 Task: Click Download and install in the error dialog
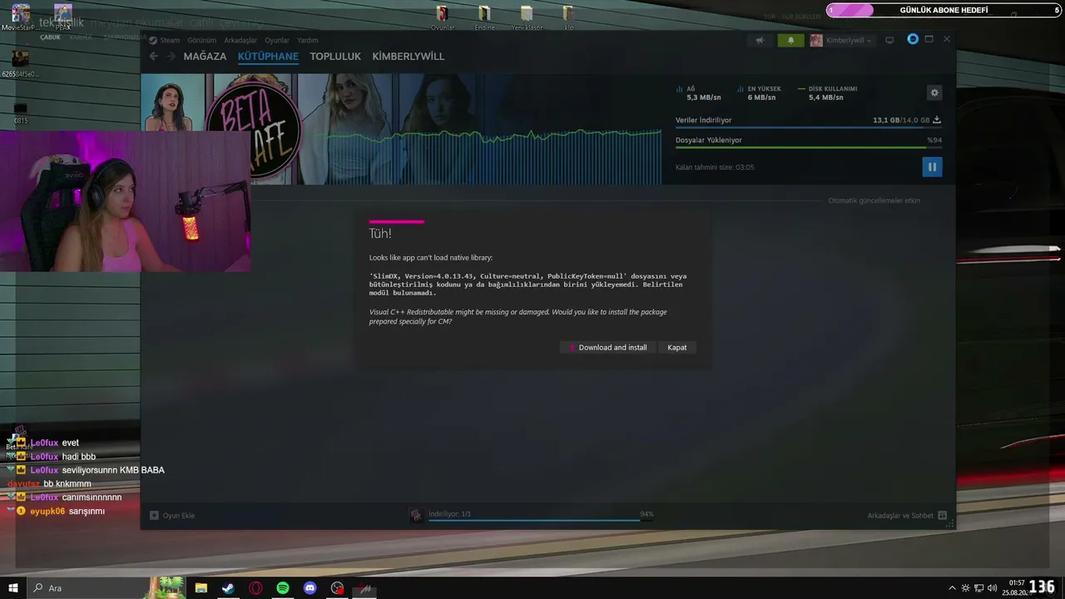click(607, 348)
